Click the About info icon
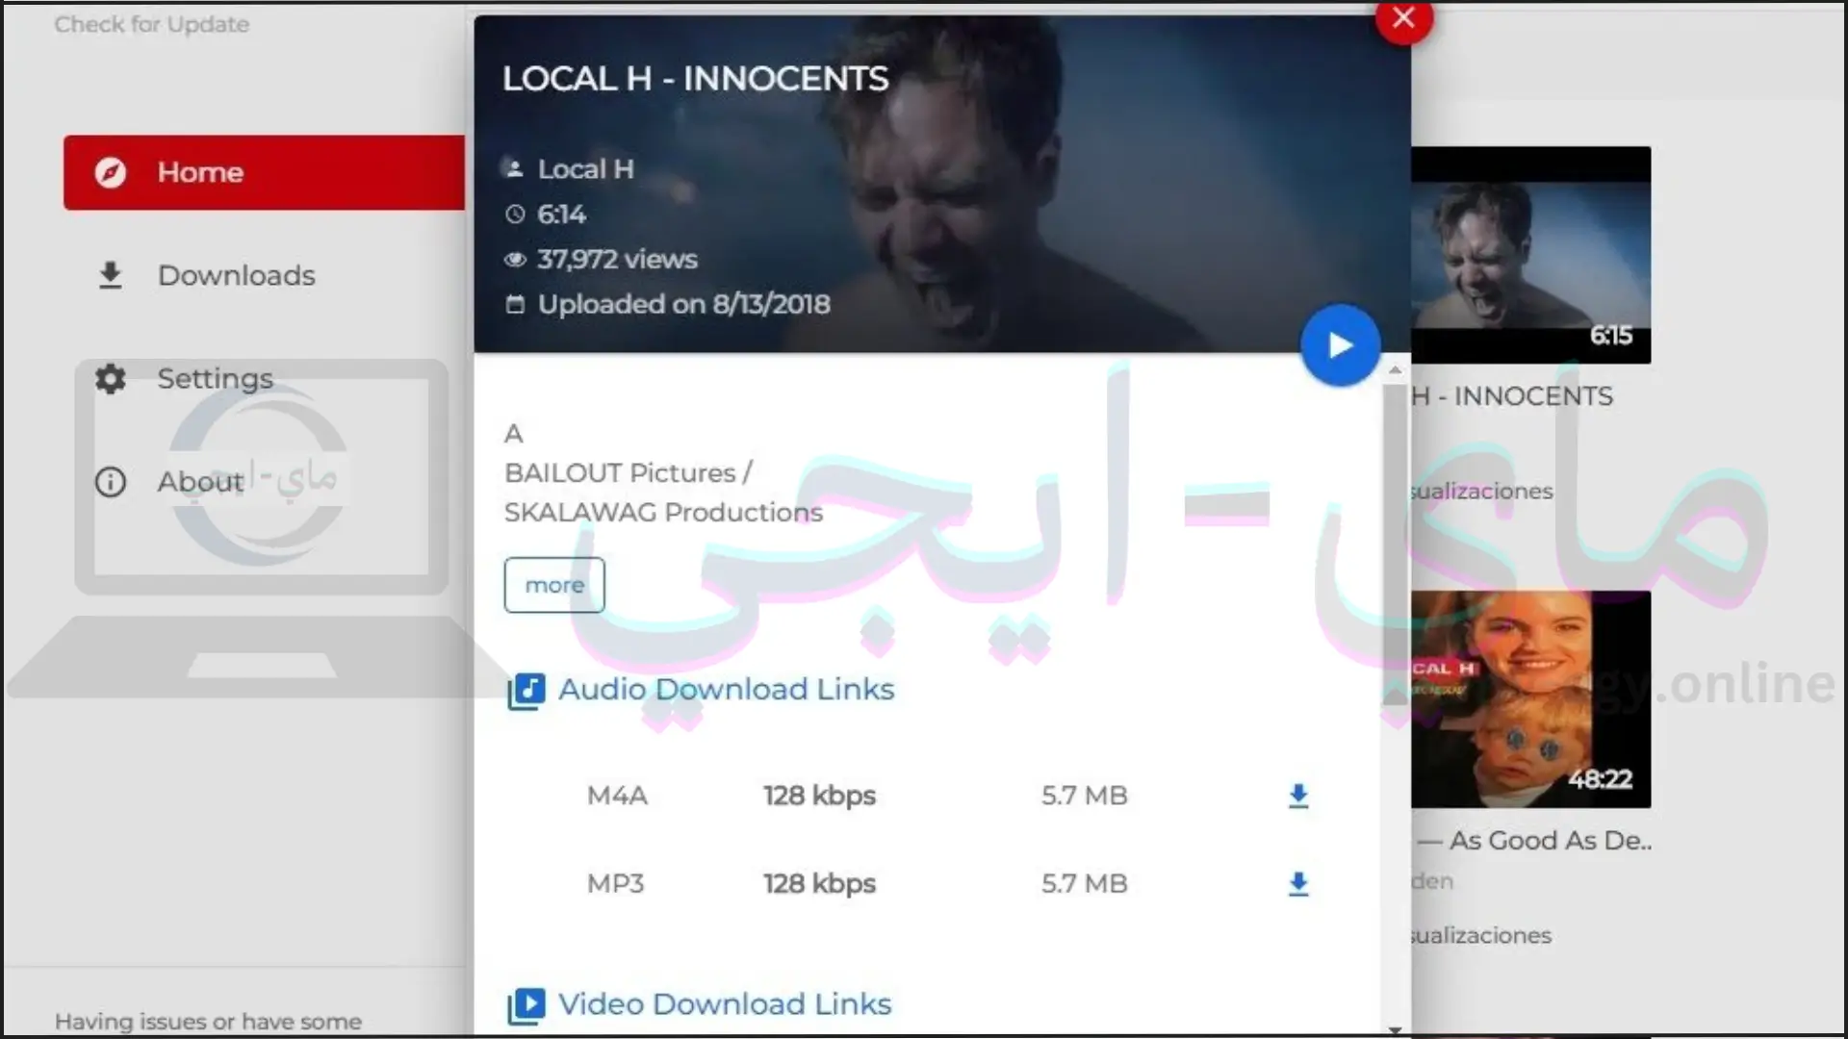The width and height of the screenshot is (1848, 1039). click(111, 481)
